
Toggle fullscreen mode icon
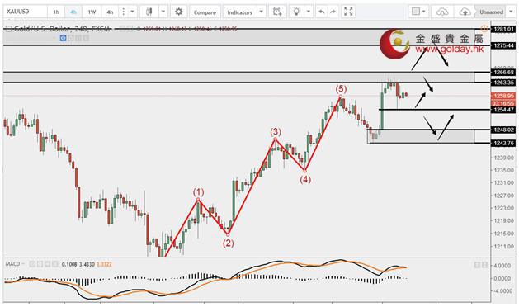[x=348, y=12]
